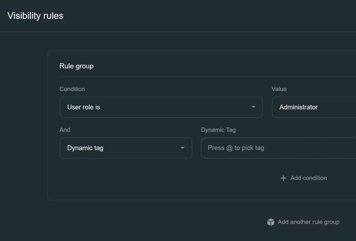Click the Condition field label
356x241 pixels.
point(72,89)
